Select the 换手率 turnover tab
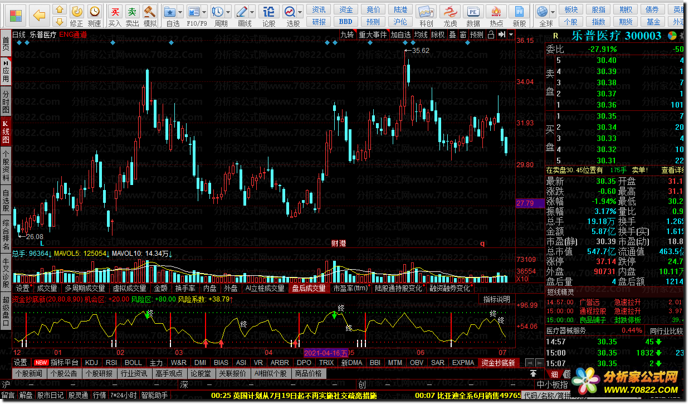 [x=185, y=288]
